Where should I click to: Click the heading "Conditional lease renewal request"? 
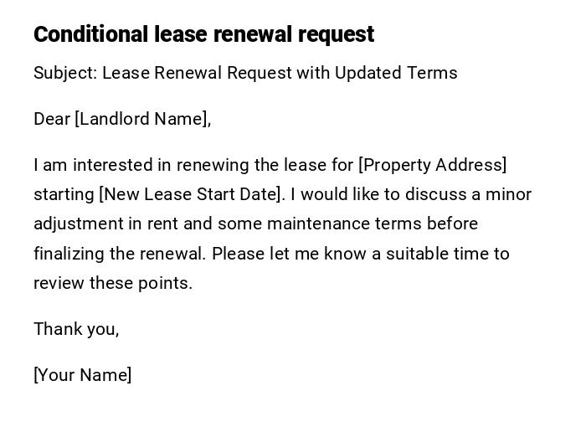pos(203,34)
